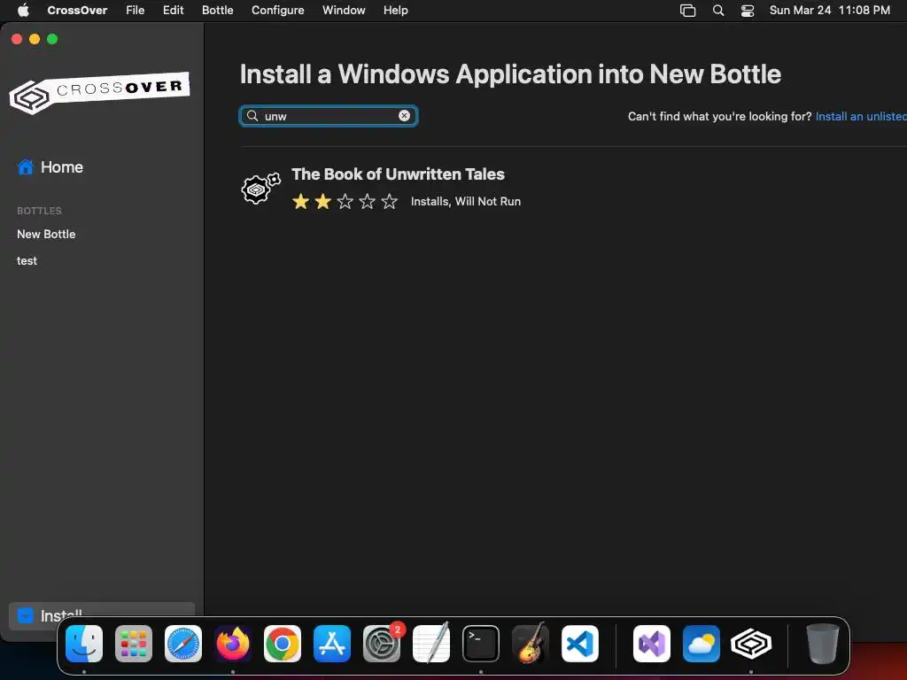Select The Book of Unwritten Tales result
The height and width of the screenshot is (680, 907).
click(x=398, y=174)
